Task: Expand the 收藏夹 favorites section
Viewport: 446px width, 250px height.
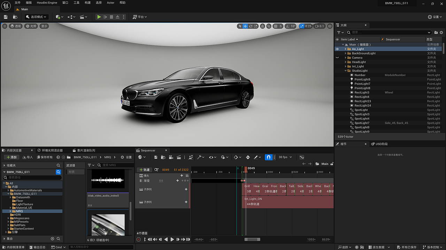Action: 4,165
